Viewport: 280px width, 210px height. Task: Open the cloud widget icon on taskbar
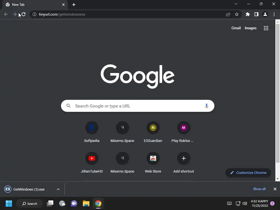[x=62, y=203]
